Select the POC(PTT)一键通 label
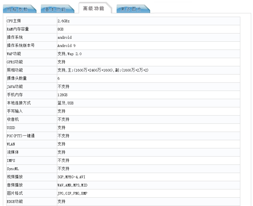This screenshot has height=206, width=253. [21, 136]
